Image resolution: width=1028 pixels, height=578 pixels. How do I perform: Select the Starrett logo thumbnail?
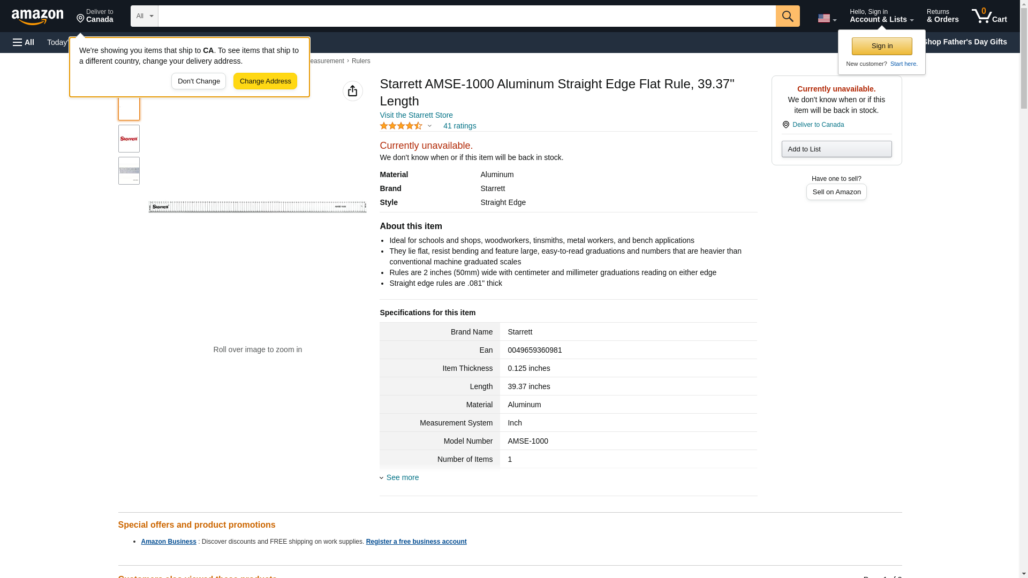coord(128,139)
